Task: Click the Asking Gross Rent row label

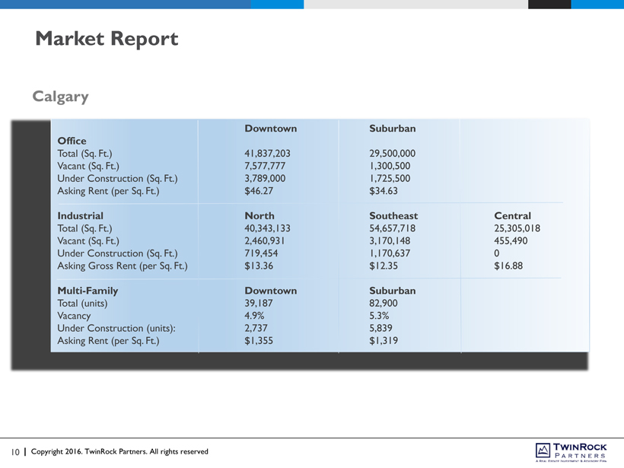Action: (x=122, y=266)
